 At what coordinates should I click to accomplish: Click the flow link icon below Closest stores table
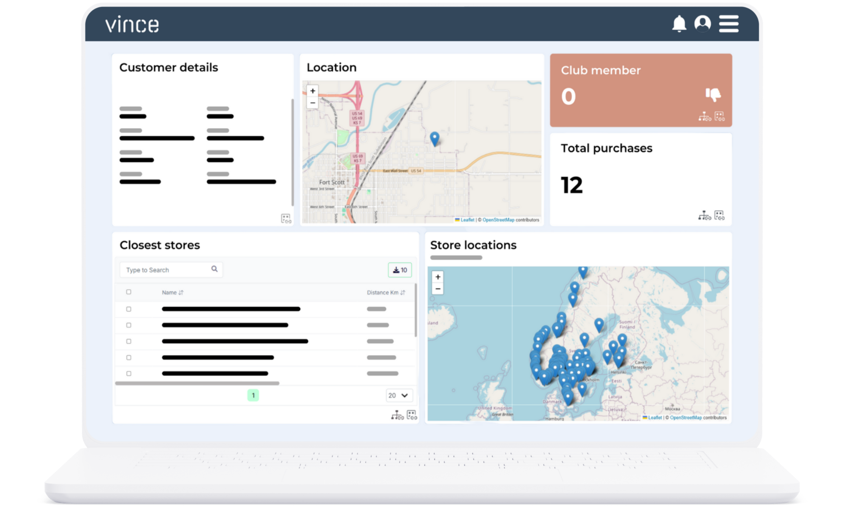397,414
